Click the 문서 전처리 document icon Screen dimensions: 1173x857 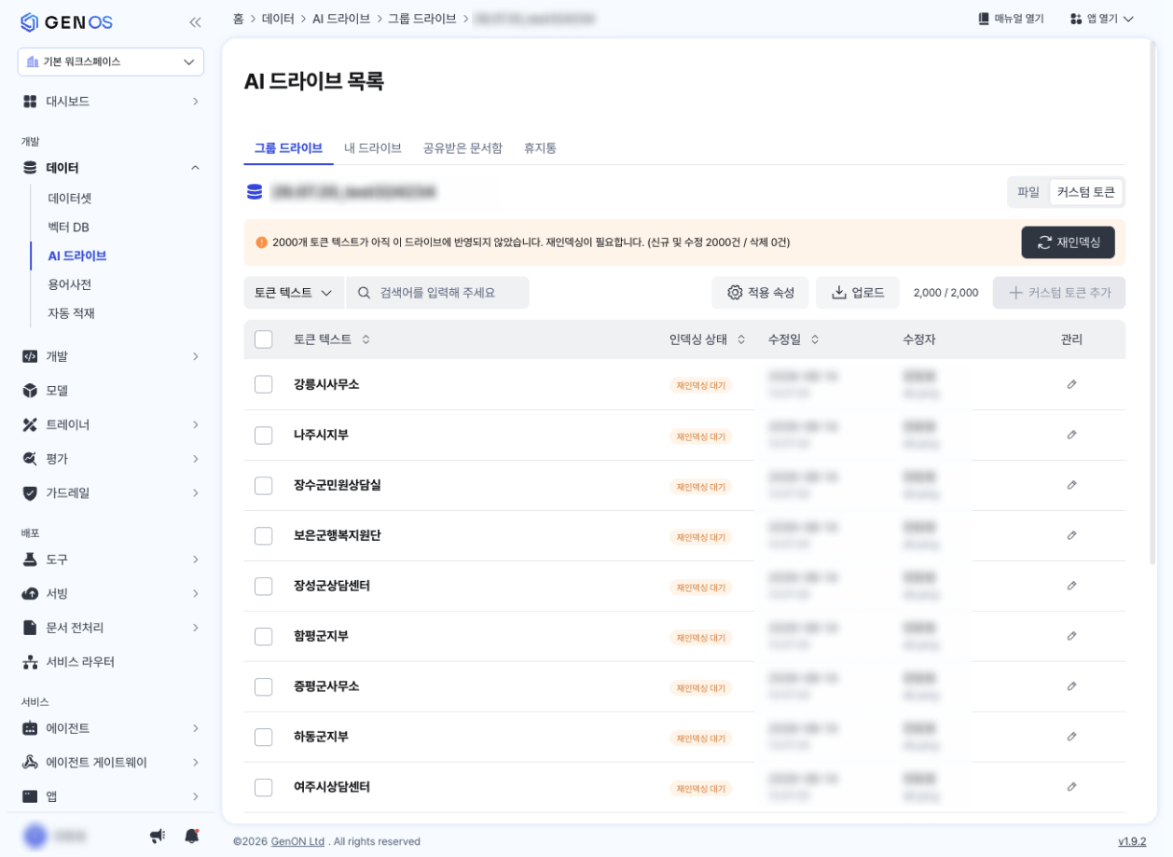click(x=30, y=628)
